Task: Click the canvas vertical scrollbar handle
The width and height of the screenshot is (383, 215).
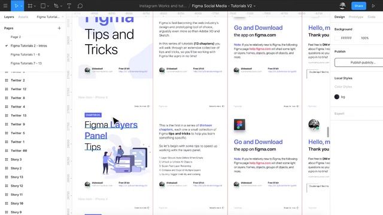Action: [327, 132]
